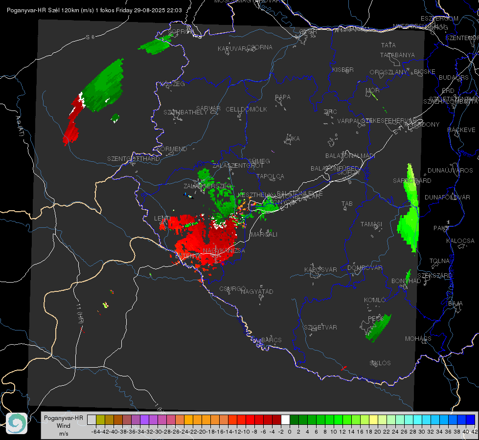Click the RÁCKEVE label

tap(461, 130)
